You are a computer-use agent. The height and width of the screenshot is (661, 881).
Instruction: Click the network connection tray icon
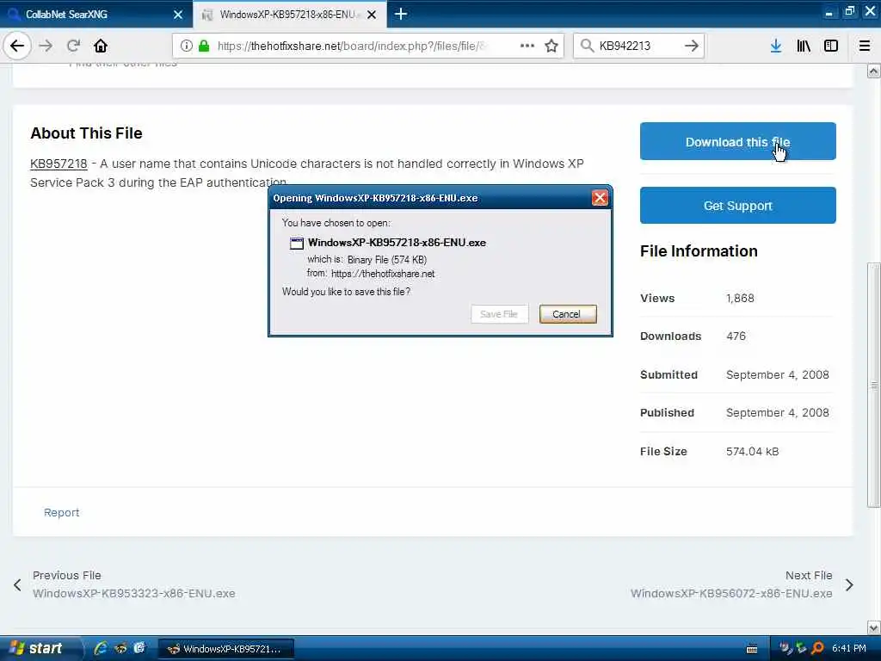click(801, 648)
